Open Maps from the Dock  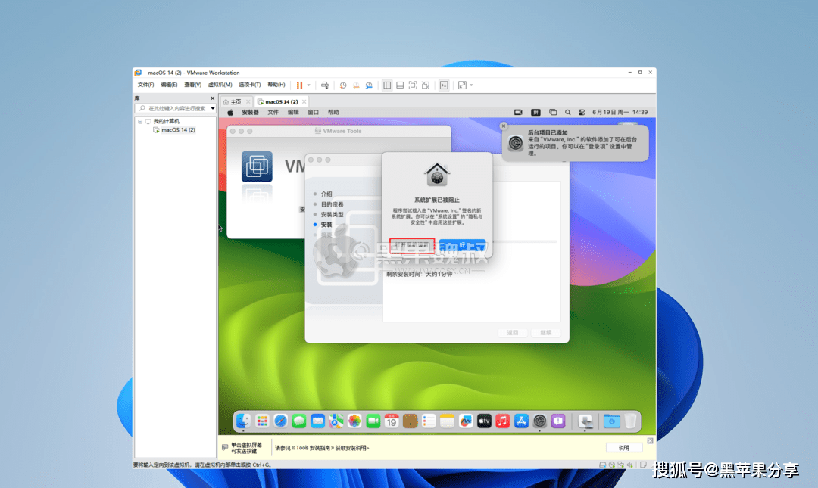coord(336,421)
